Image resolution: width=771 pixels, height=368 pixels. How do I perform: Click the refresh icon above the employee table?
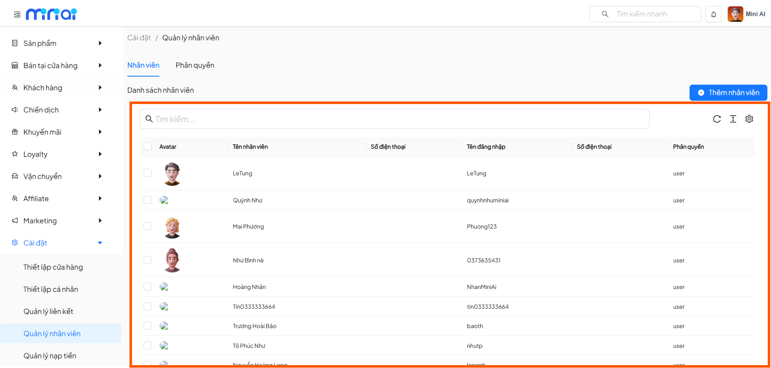point(717,119)
